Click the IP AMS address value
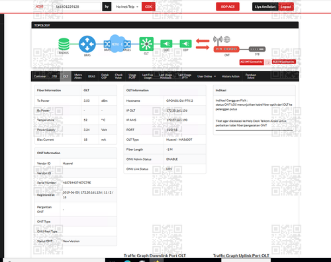The width and height of the screenshot is (331, 262). 177,120
